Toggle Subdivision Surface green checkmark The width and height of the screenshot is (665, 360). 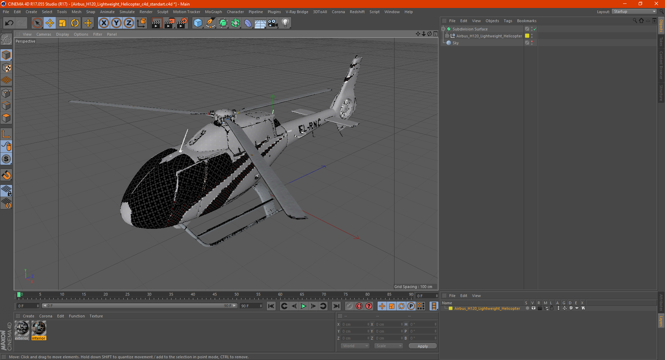pos(535,29)
